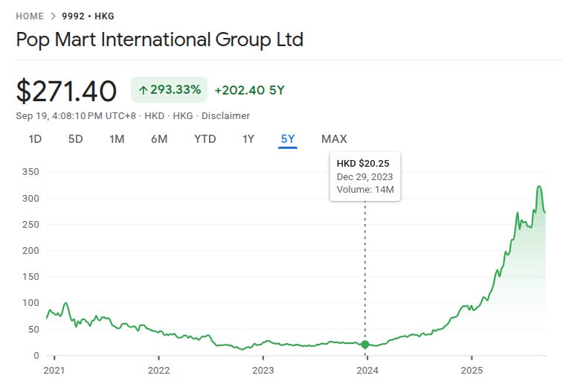The height and width of the screenshot is (390, 563).
Task: Switch chart to 6M range
Action: tap(159, 139)
